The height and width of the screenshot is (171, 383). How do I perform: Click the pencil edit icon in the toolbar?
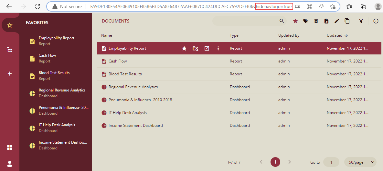337,21
